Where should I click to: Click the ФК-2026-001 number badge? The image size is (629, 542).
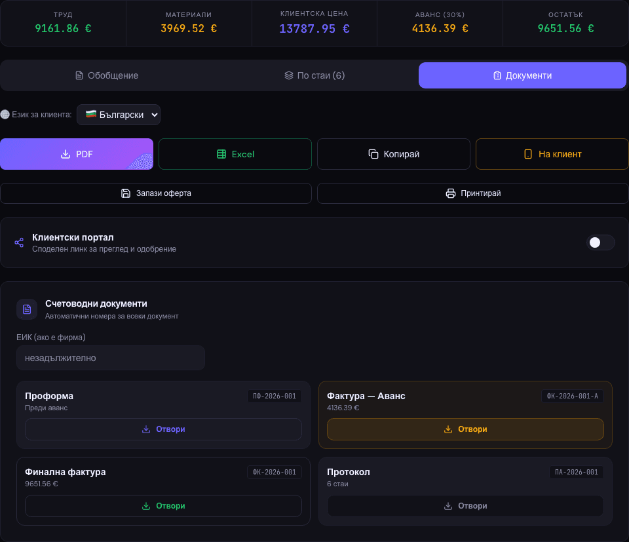click(x=275, y=472)
